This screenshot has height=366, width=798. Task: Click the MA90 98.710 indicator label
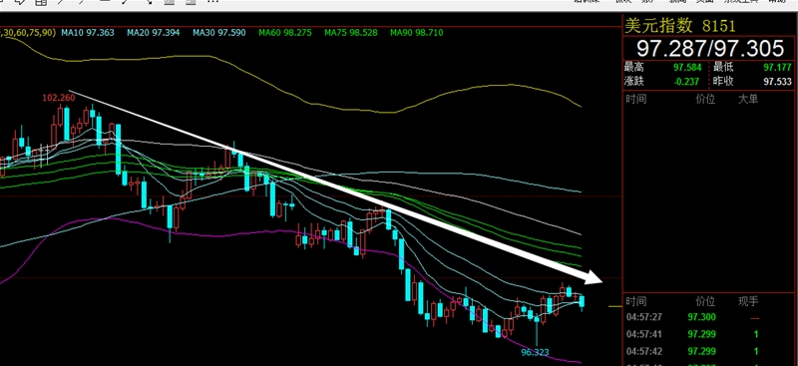point(416,33)
